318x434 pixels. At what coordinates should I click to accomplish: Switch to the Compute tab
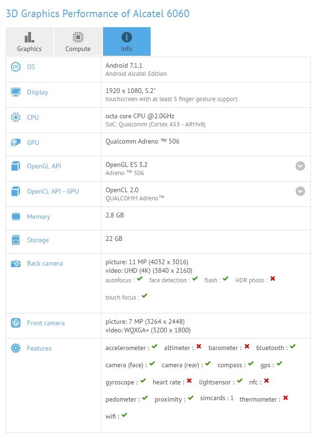pyautogui.click(x=78, y=41)
